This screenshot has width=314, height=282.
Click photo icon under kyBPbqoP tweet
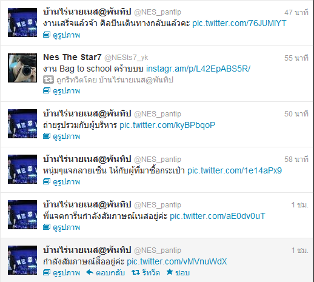tap(47, 136)
